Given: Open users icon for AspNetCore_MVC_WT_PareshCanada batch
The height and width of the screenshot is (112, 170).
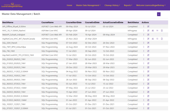Looking at the screenshot, I should [153, 39].
